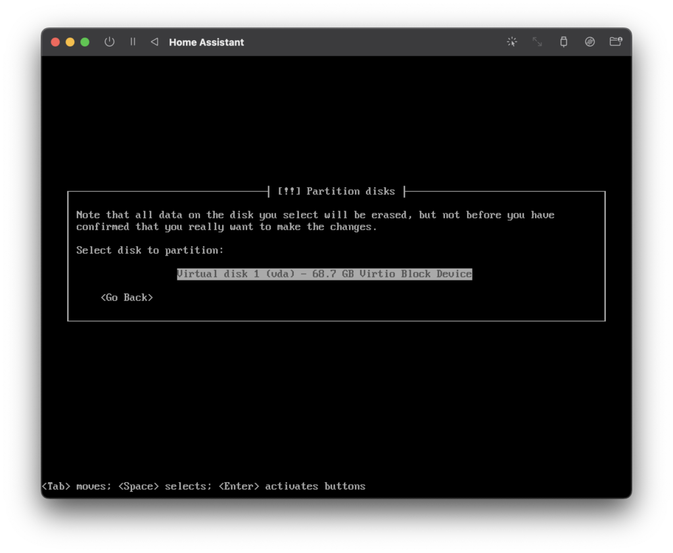The width and height of the screenshot is (673, 553).
Task: Pause the virtual machine
Action: [x=133, y=41]
